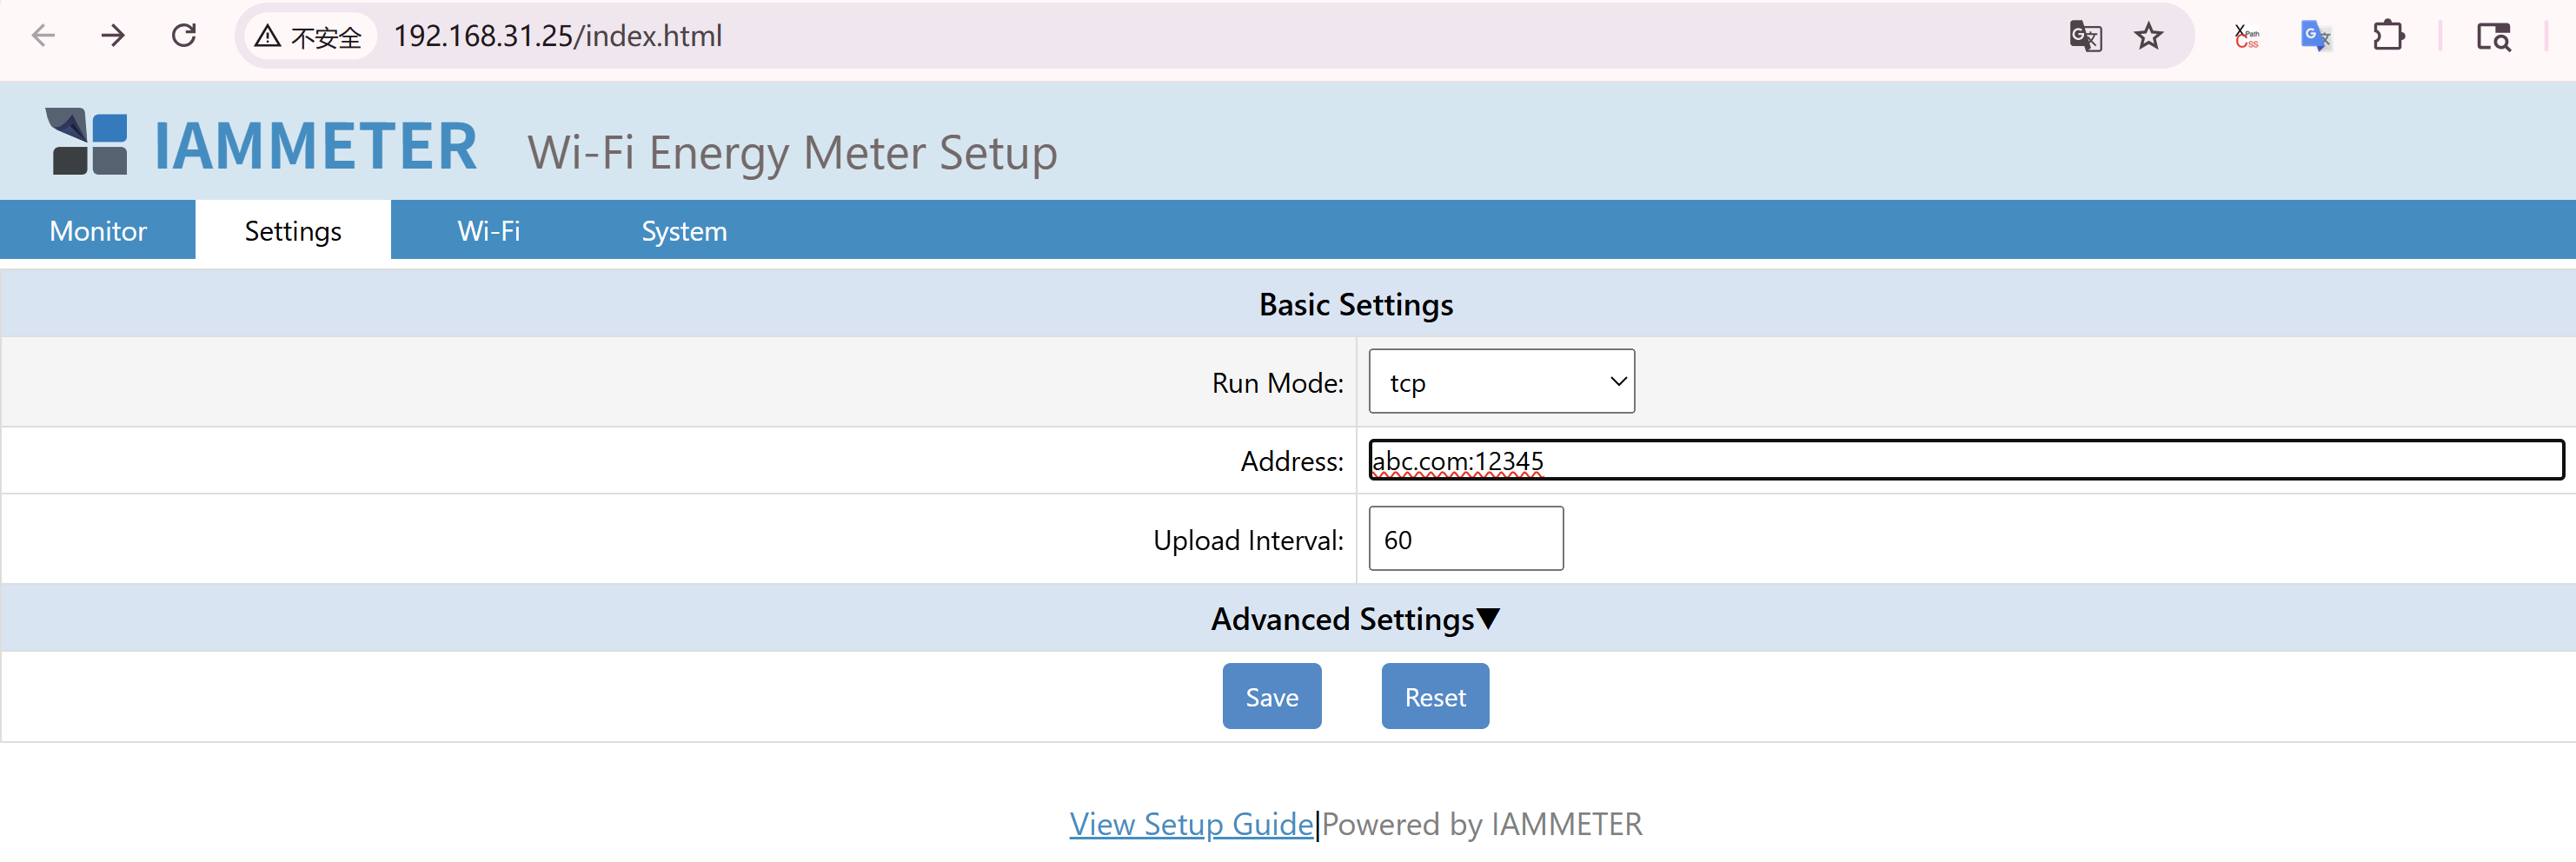Switch to the Monitor tab

tap(98, 231)
